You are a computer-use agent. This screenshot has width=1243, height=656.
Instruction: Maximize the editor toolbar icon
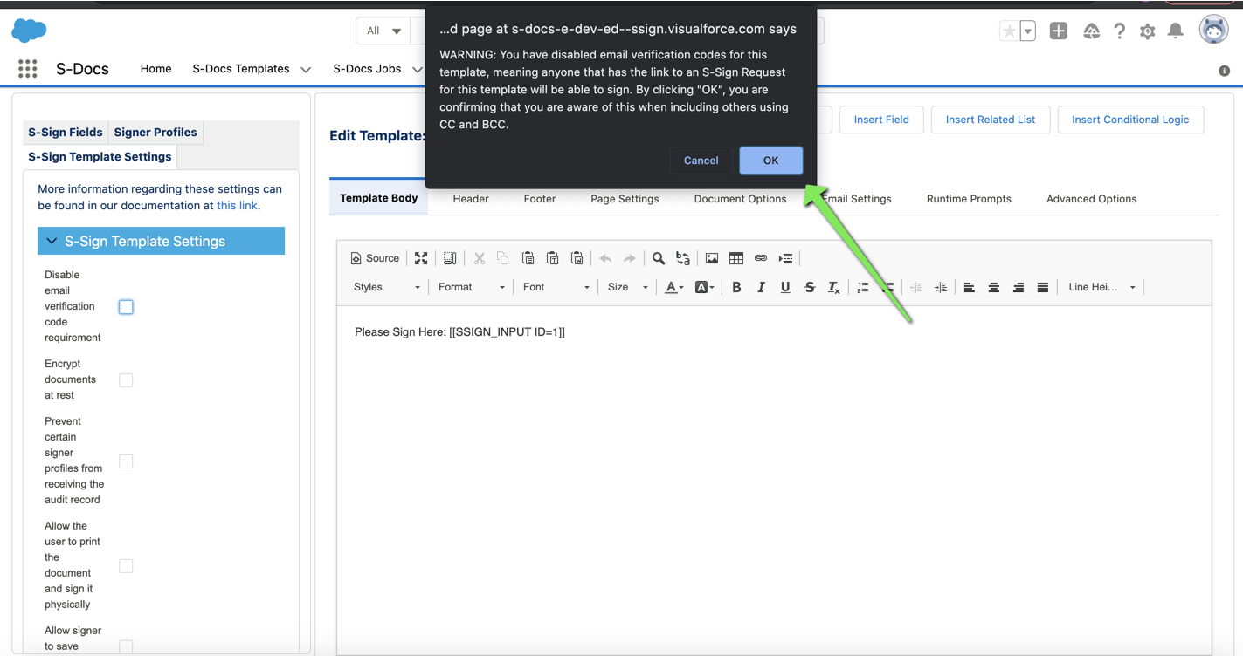(x=421, y=258)
